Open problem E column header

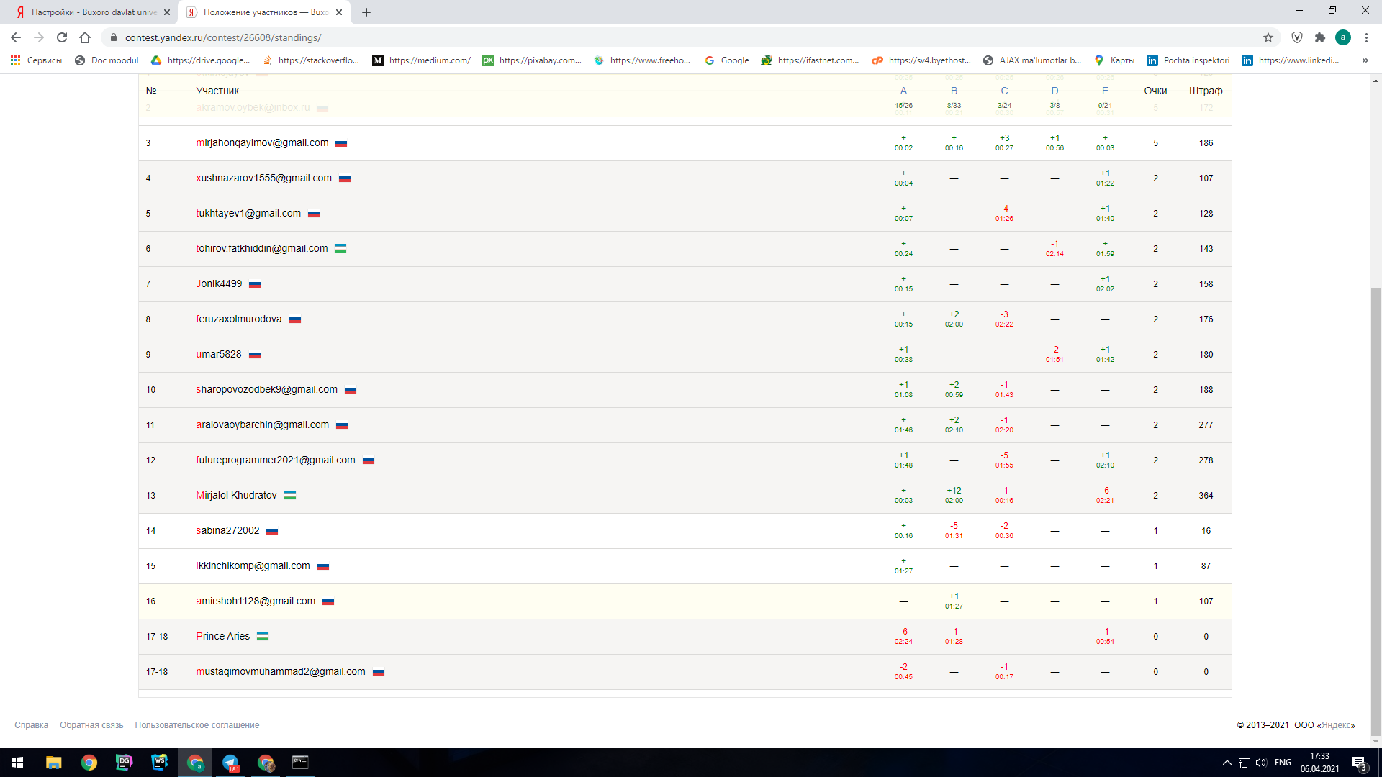(x=1105, y=91)
